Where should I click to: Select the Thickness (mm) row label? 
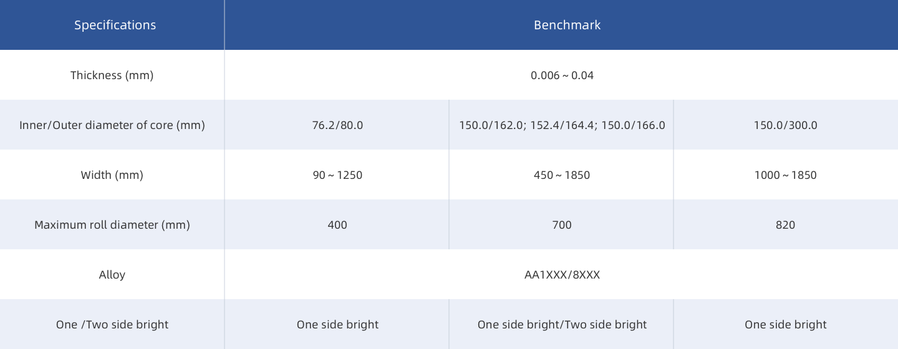tap(112, 75)
